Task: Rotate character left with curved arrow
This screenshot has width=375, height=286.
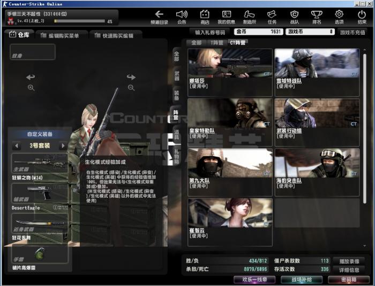Action: coord(31,77)
